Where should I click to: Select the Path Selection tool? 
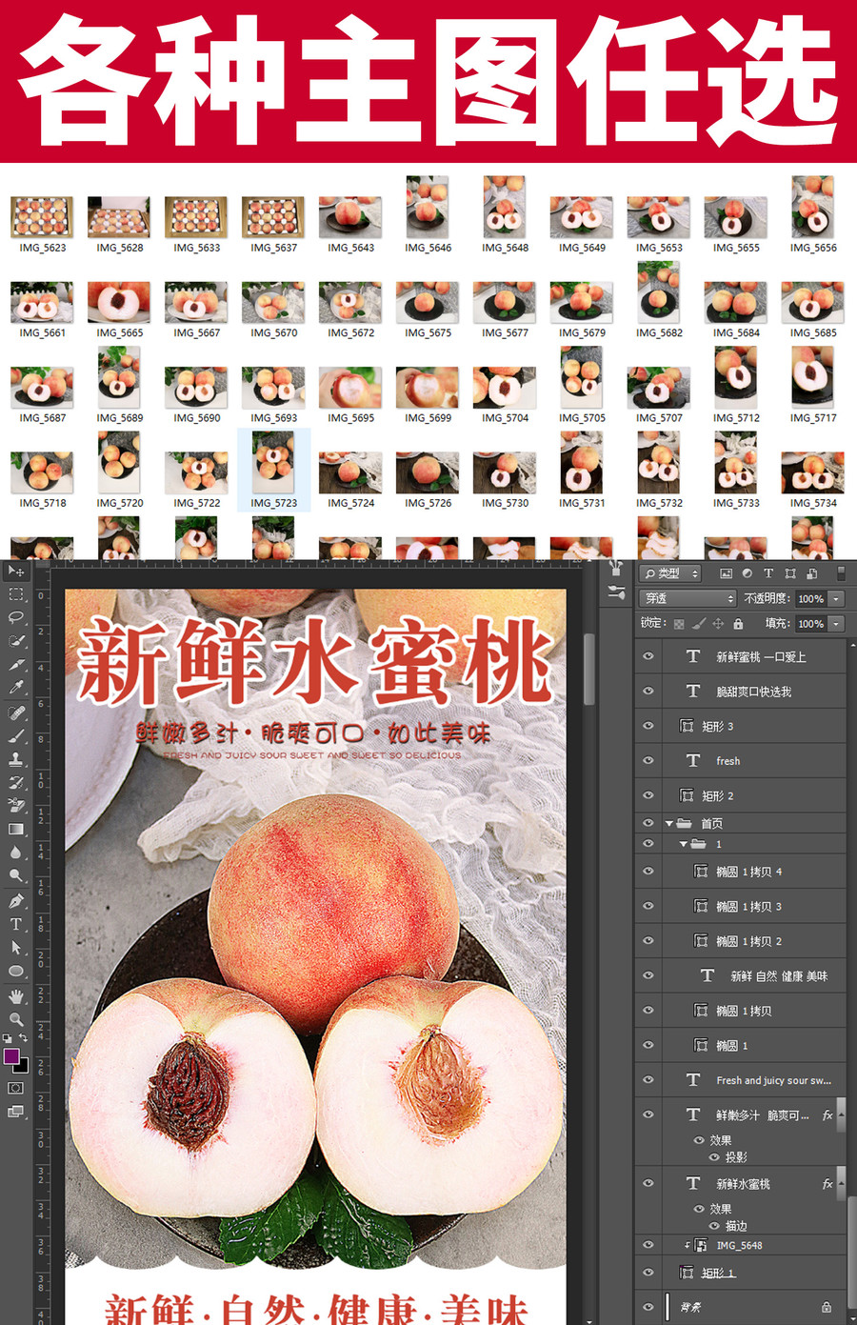coord(16,948)
